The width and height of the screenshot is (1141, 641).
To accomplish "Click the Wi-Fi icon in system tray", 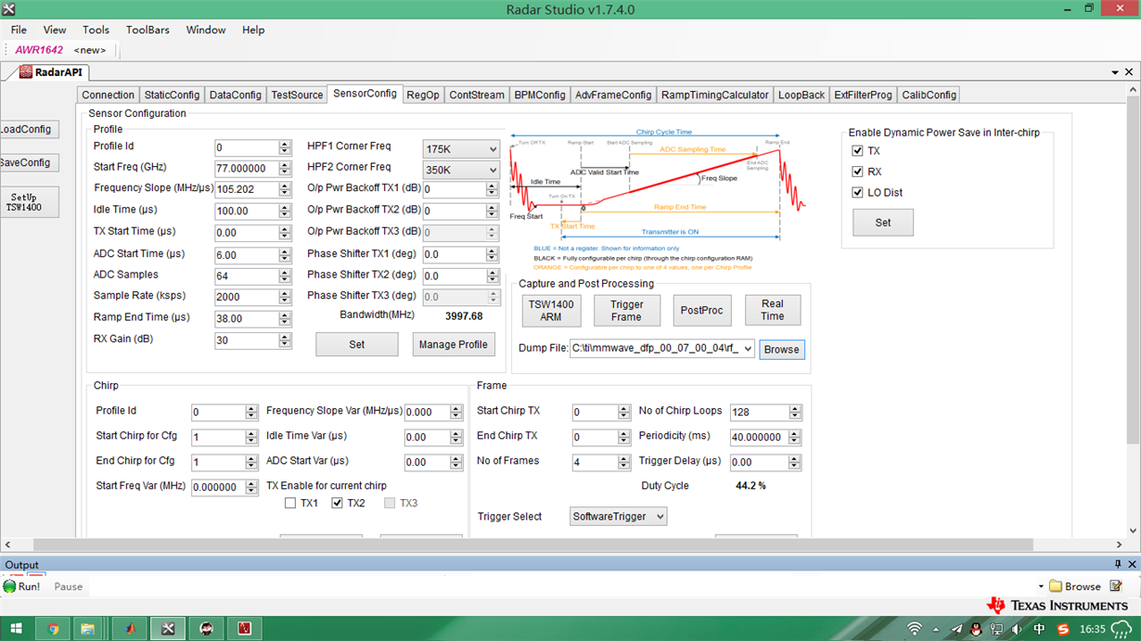I will tap(914, 629).
